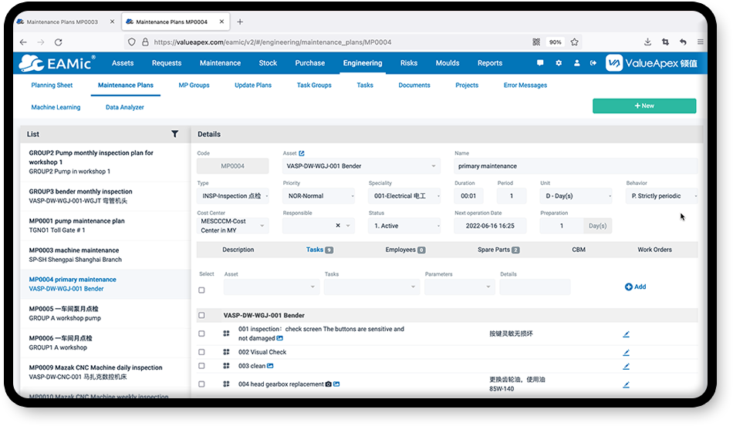The image size is (733, 426).
Task: Click camera icon on 004 head gearbox replacement
Action: [x=329, y=384]
